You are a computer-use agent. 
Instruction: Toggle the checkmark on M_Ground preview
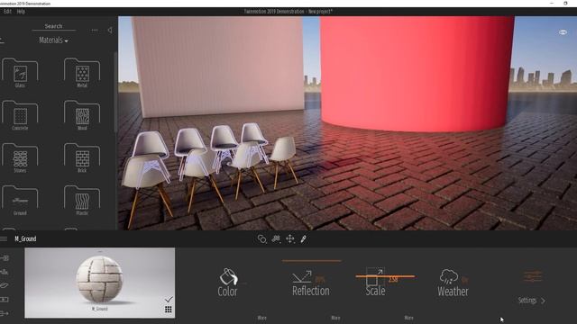pos(169,300)
